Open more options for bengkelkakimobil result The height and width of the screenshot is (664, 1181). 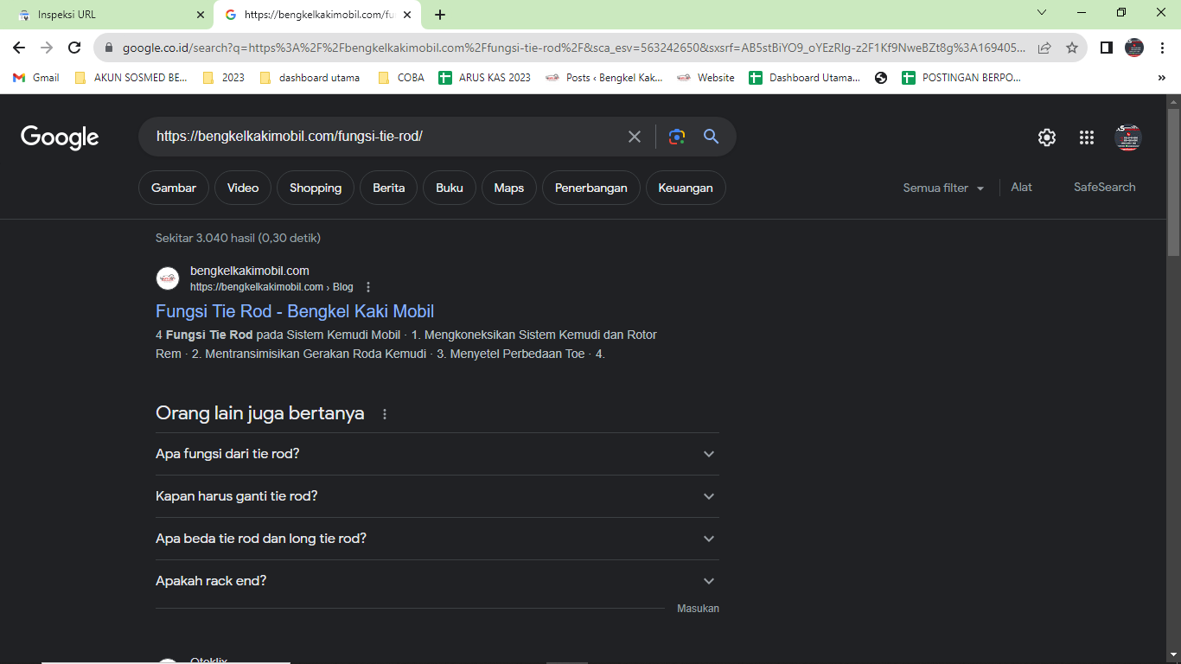pos(368,287)
